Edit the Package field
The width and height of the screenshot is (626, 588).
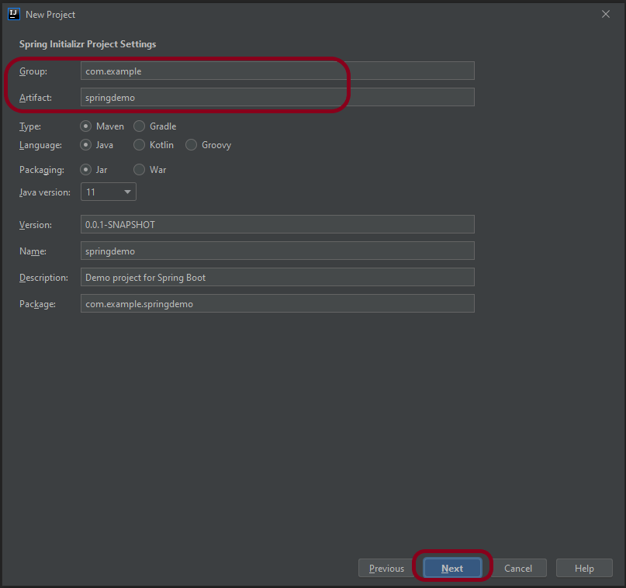tap(277, 304)
